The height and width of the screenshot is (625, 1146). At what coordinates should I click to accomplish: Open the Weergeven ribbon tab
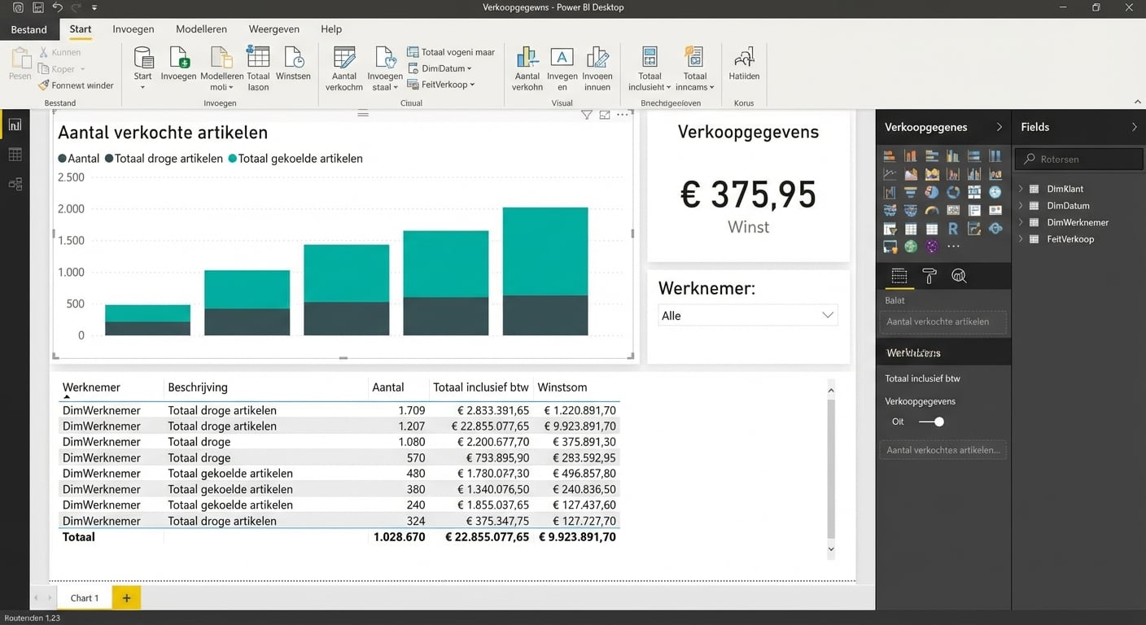pos(273,29)
